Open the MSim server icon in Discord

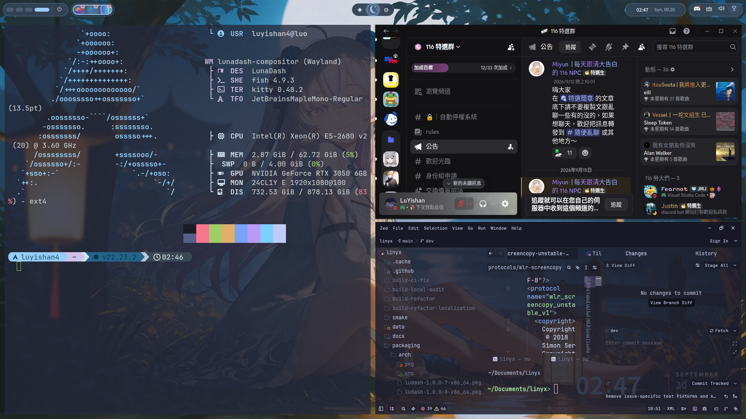[x=391, y=60]
